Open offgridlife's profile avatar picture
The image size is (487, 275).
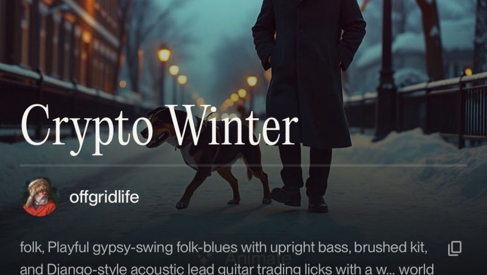tap(40, 197)
